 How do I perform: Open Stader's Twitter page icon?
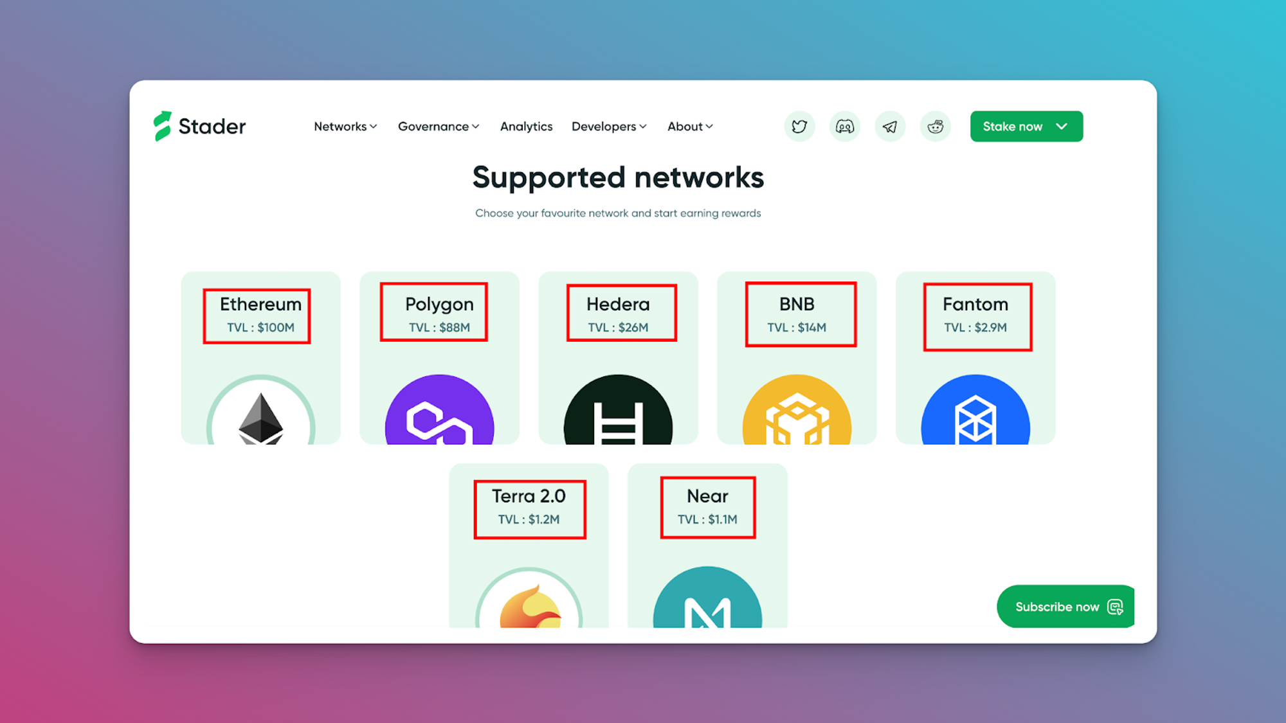coord(799,127)
